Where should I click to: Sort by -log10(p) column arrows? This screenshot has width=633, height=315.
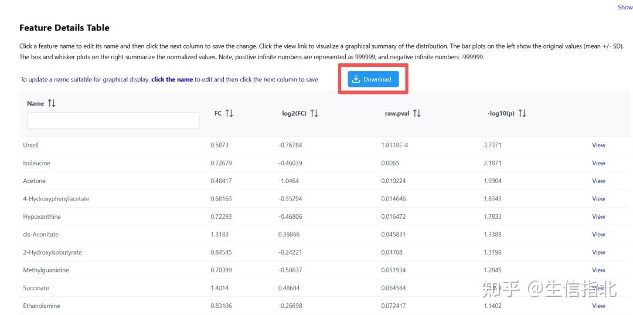coord(522,113)
